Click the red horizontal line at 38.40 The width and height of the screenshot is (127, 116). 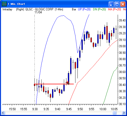pos(54,84)
